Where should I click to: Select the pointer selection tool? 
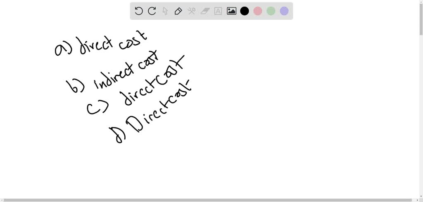165,11
